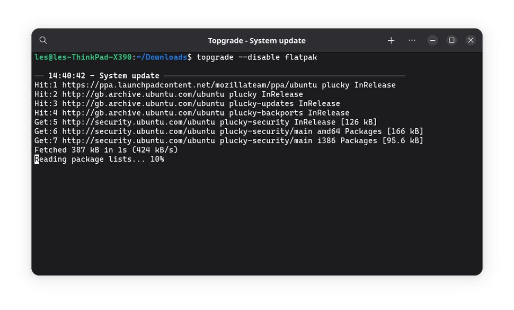This screenshot has width=514, height=310.
Task: Click the maximize window icon
Action: pyautogui.click(x=451, y=40)
